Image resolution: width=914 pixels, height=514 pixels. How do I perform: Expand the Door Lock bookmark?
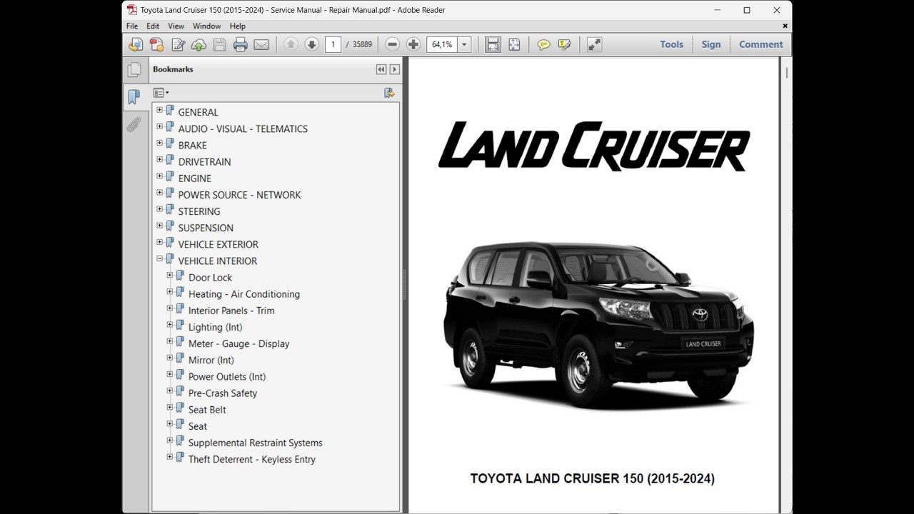170,276
